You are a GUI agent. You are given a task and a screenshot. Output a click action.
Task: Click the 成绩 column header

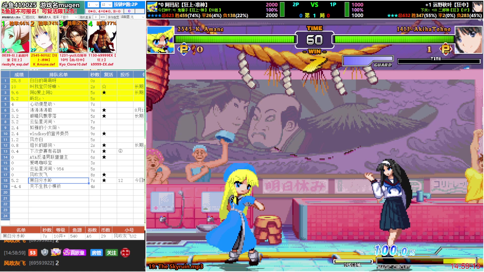click(x=19, y=75)
